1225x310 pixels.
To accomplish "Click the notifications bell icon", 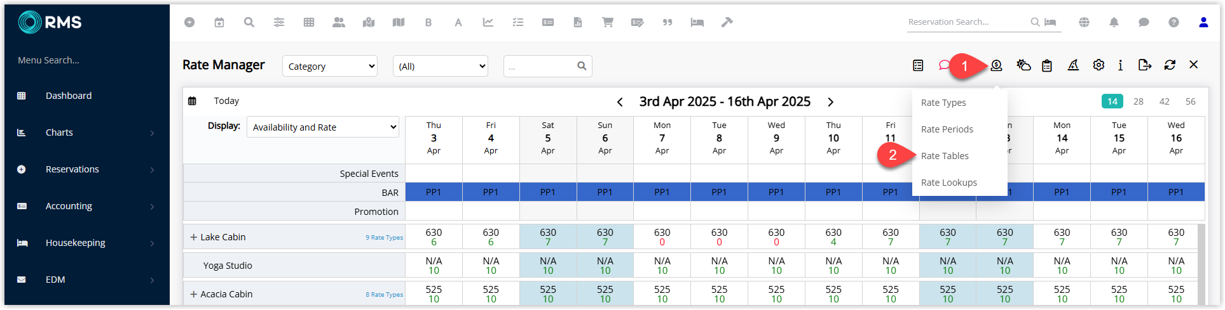I will (1114, 22).
